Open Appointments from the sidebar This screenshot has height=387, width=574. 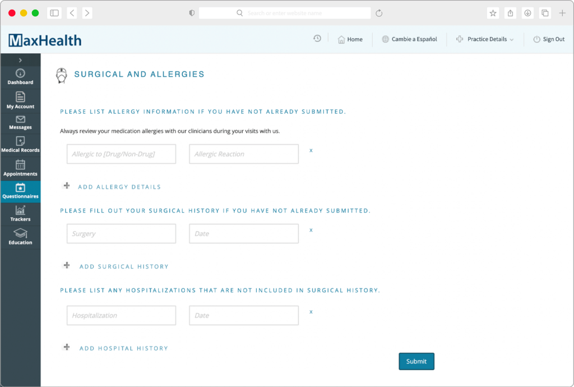pyautogui.click(x=20, y=168)
